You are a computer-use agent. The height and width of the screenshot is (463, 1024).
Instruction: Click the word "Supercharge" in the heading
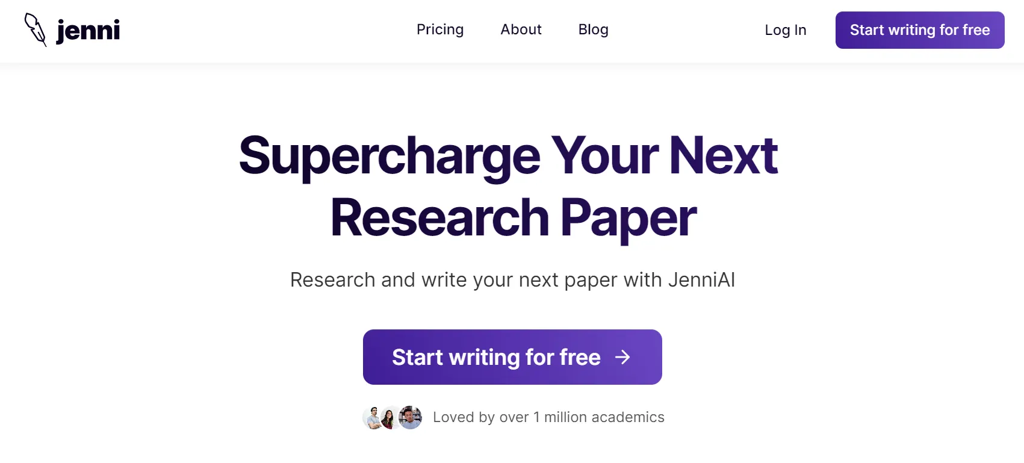pos(389,155)
